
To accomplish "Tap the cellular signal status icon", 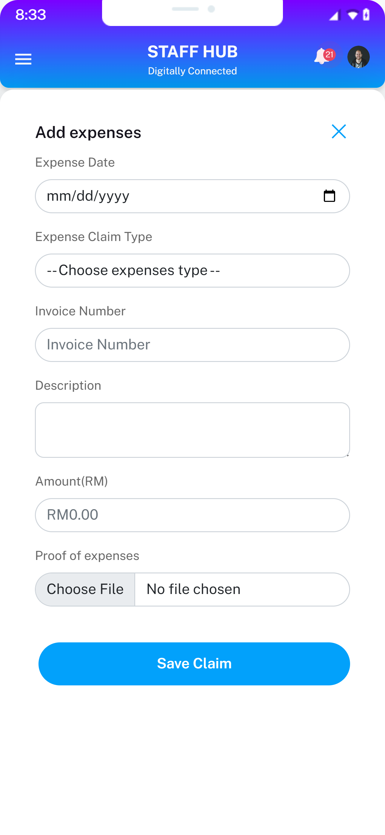I will [334, 15].
